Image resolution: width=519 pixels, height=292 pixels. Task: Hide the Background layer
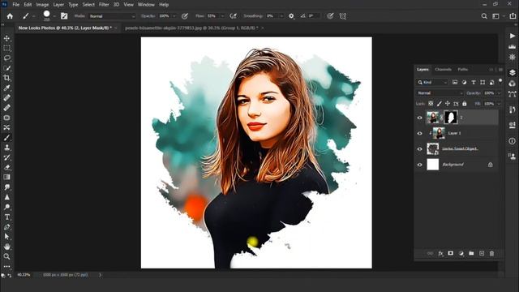point(420,165)
